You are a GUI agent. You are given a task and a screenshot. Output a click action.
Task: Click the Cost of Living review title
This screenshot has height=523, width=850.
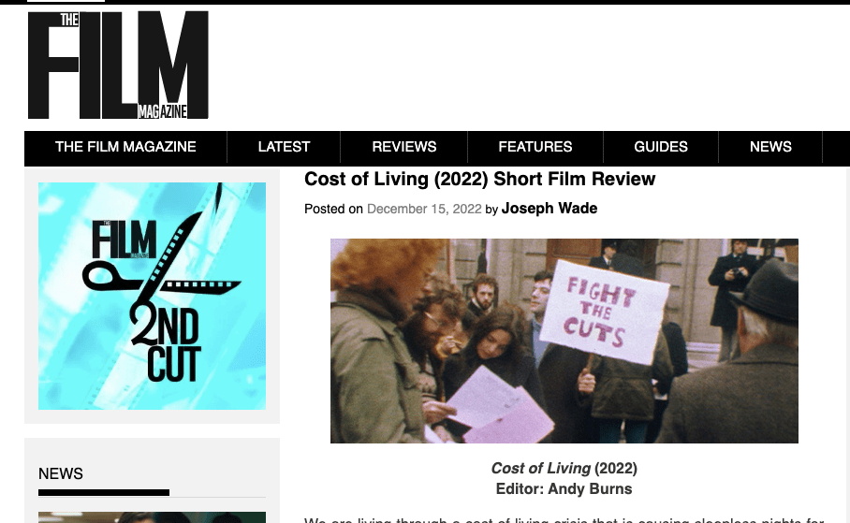pos(479,179)
